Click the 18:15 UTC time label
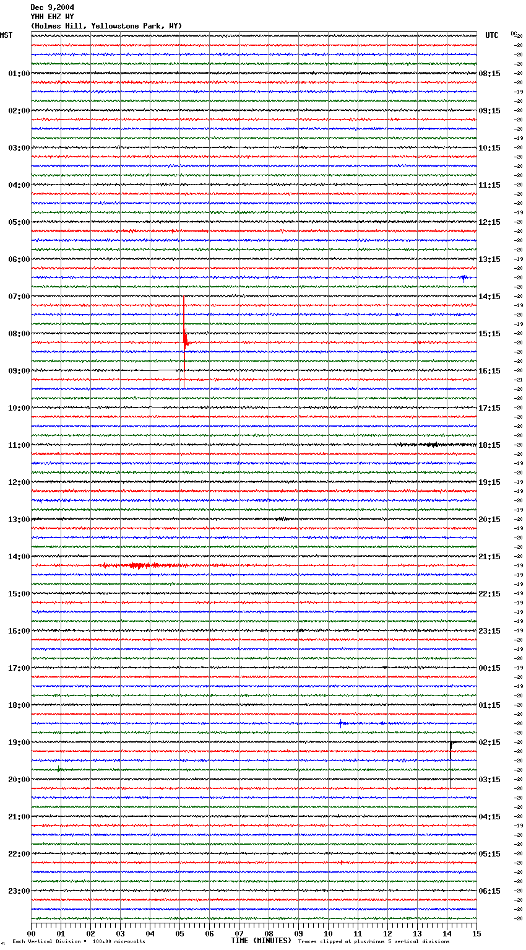Screen dimensions: 526x950 coord(489,445)
